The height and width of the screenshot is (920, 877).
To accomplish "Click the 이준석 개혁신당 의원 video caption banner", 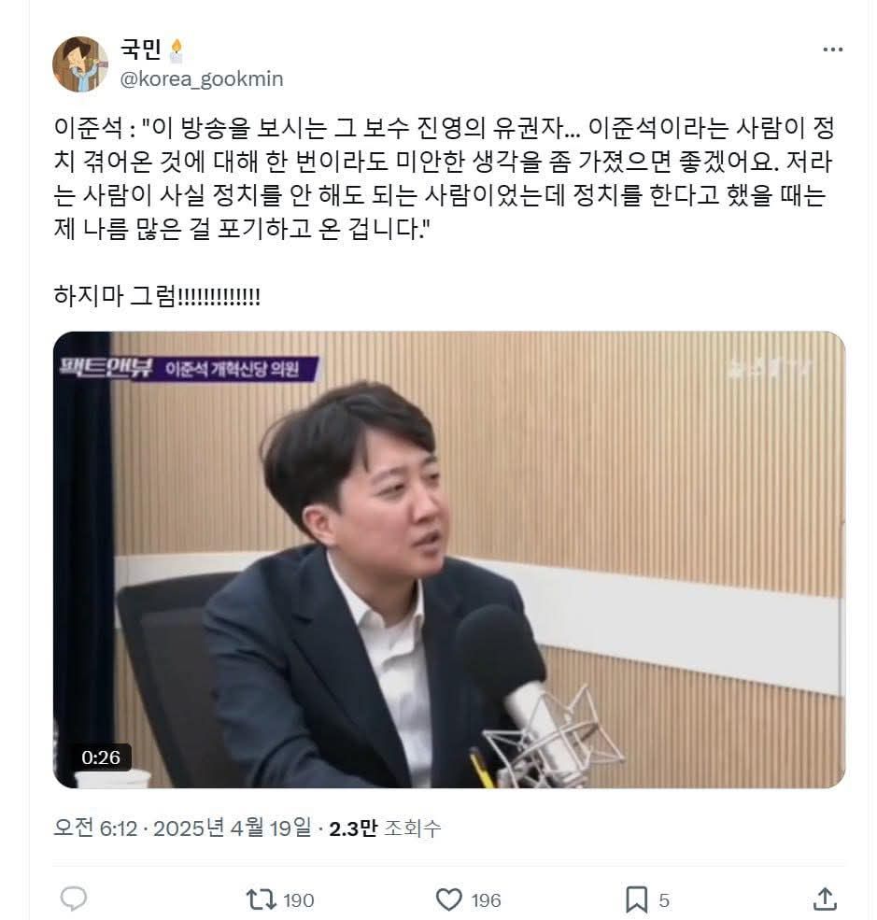I will coord(232,369).
